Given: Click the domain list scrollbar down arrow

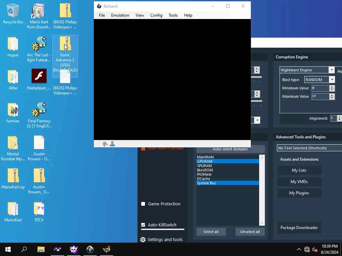Looking at the screenshot, I should [x=262, y=223].
